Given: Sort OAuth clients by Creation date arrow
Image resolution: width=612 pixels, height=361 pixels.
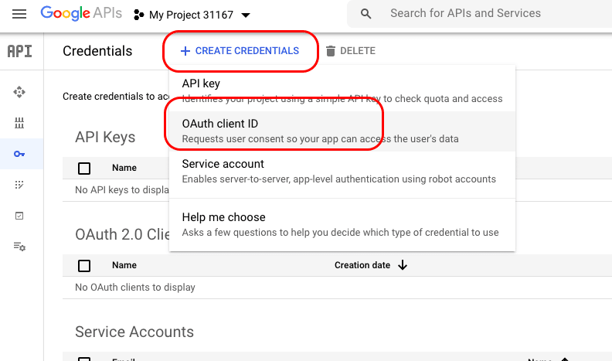Looking at the screenshot, I should (403, 265).
